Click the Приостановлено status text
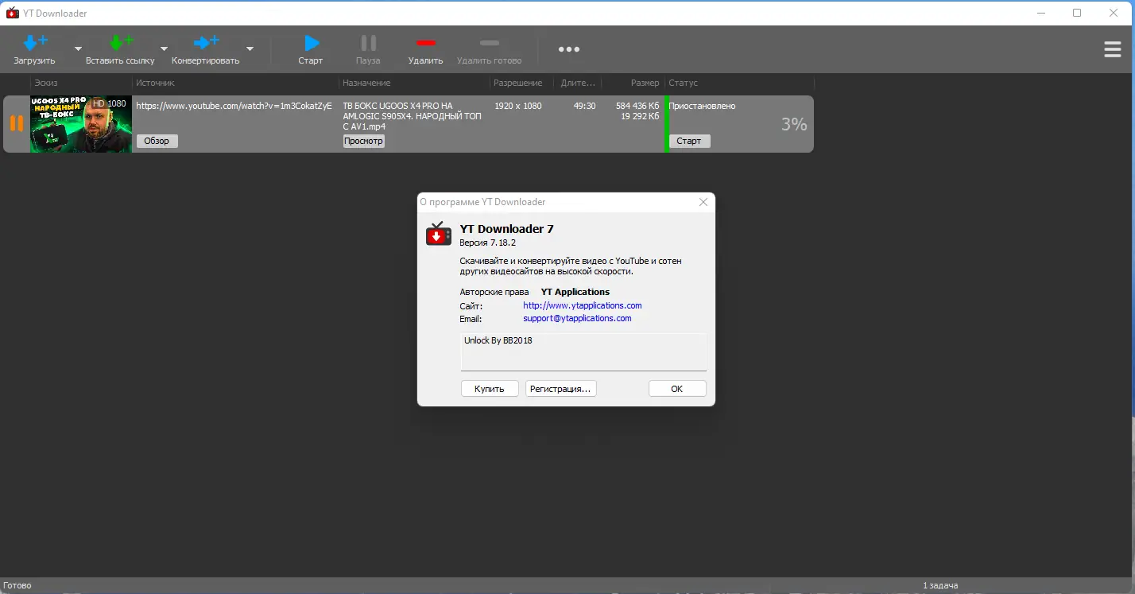 [x=702, y=106]
